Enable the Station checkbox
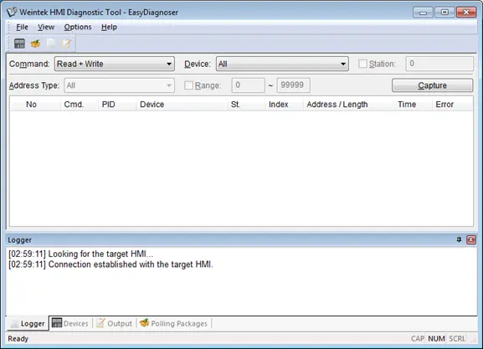 pos(362,64)
